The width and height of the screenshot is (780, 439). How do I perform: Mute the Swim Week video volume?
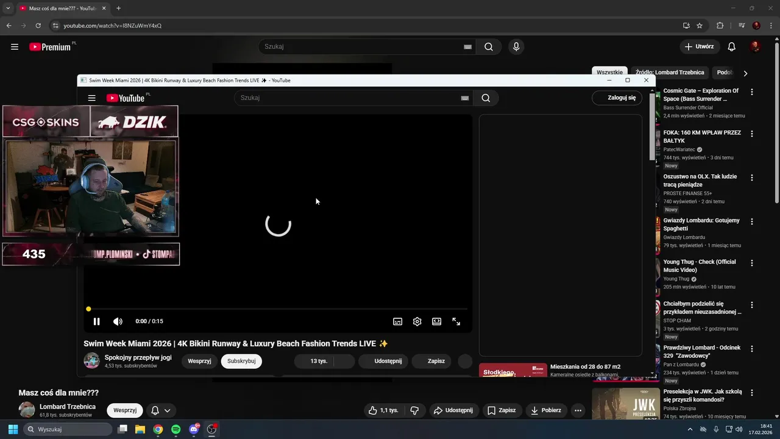(118, 321)
